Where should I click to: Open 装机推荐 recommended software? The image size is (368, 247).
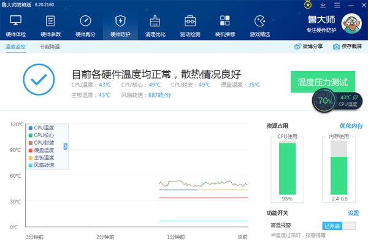(225, 26)
